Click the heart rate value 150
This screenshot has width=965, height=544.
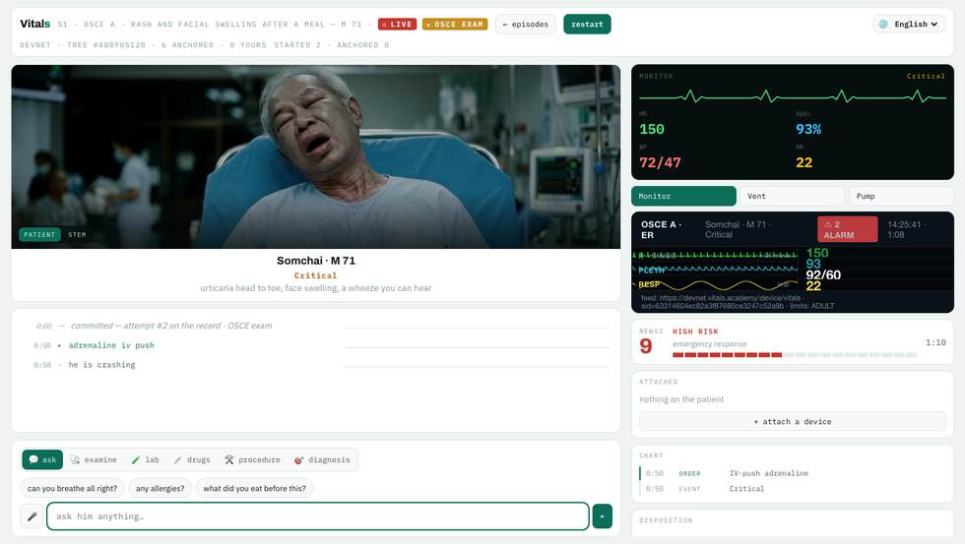click(652, 129)
